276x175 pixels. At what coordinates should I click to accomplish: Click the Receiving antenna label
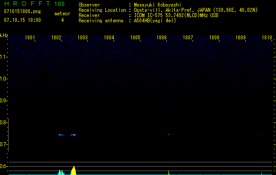[101, 21]
